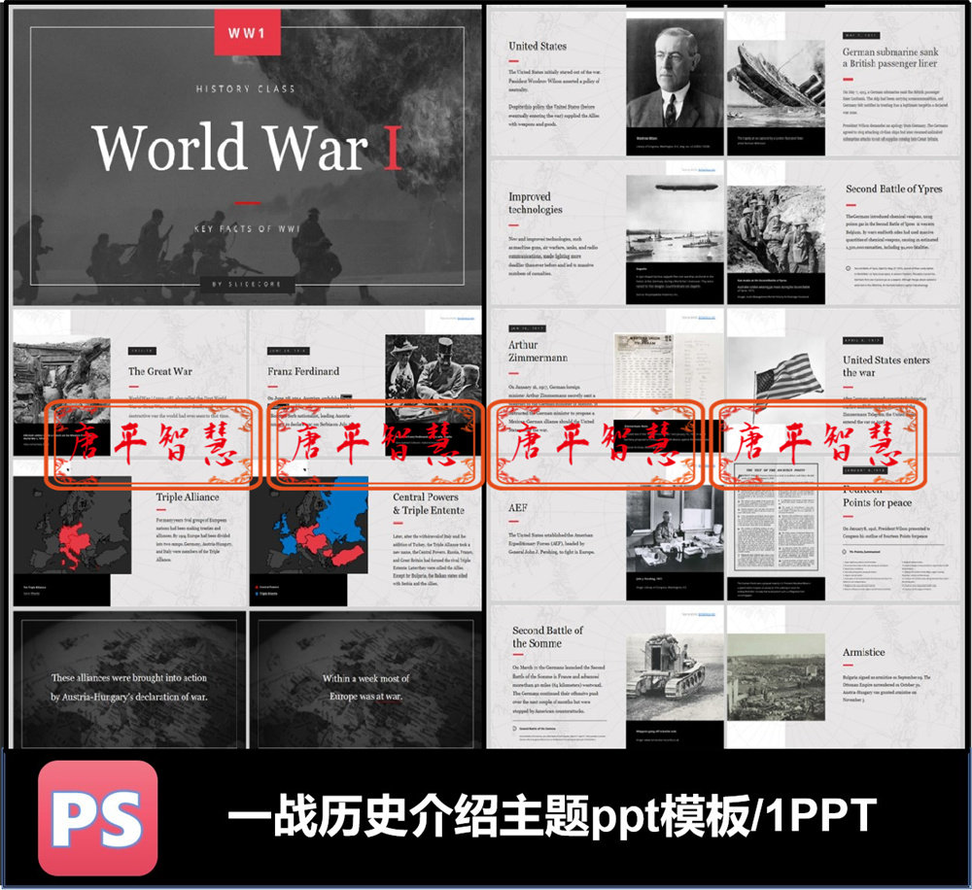Click the Triple Alliance heading

(188, 497)
